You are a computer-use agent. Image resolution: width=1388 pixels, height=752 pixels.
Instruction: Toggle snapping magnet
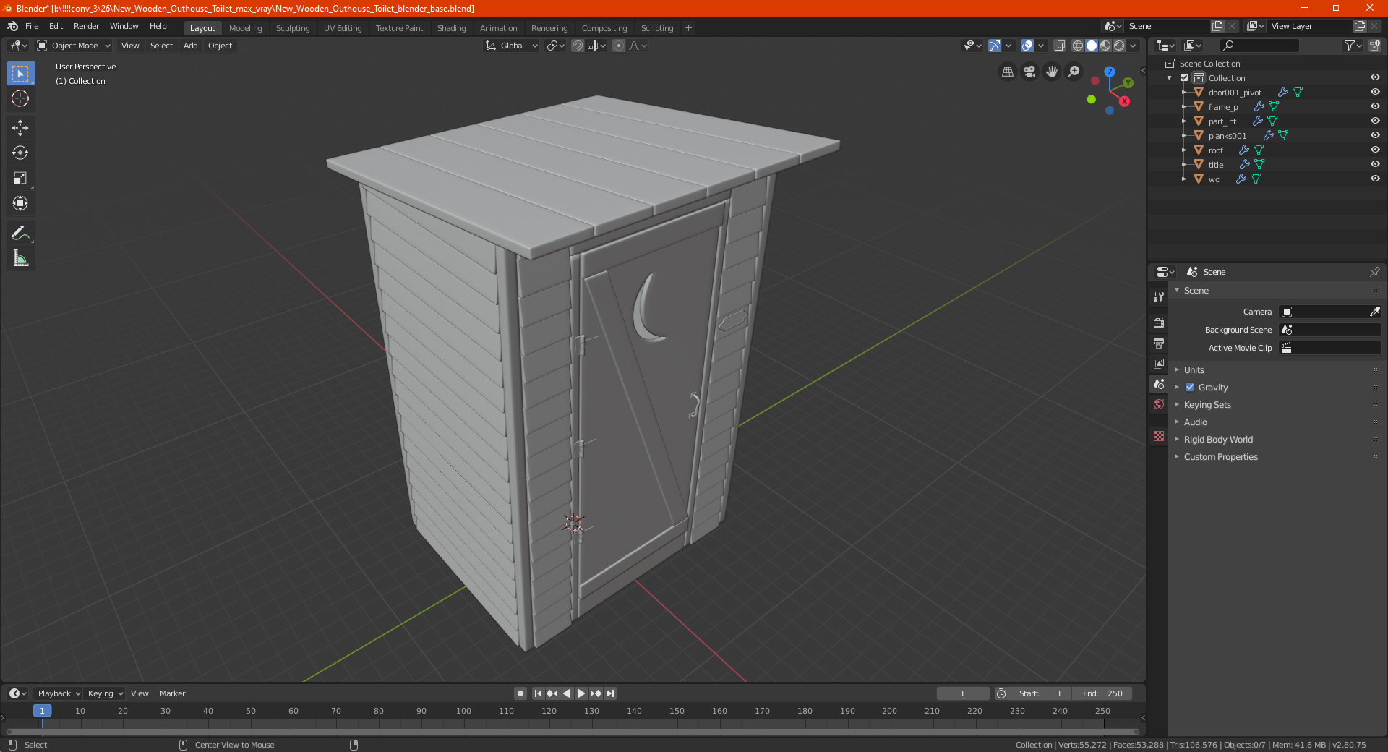(x=577, y=46)
